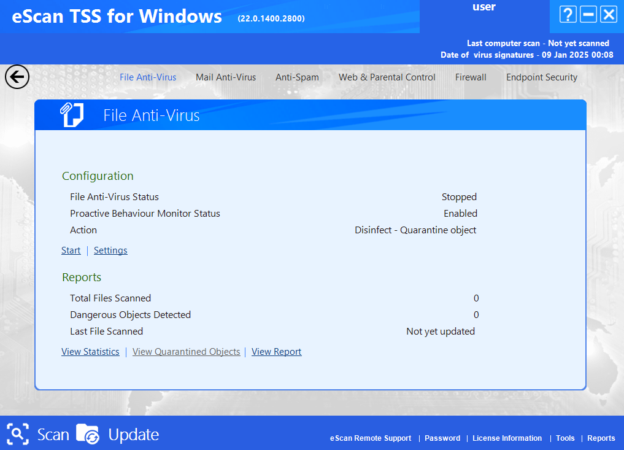Open the Endpoint Security tab
Viewport: 624px width, 450px height.
click(x=542, y=77)
